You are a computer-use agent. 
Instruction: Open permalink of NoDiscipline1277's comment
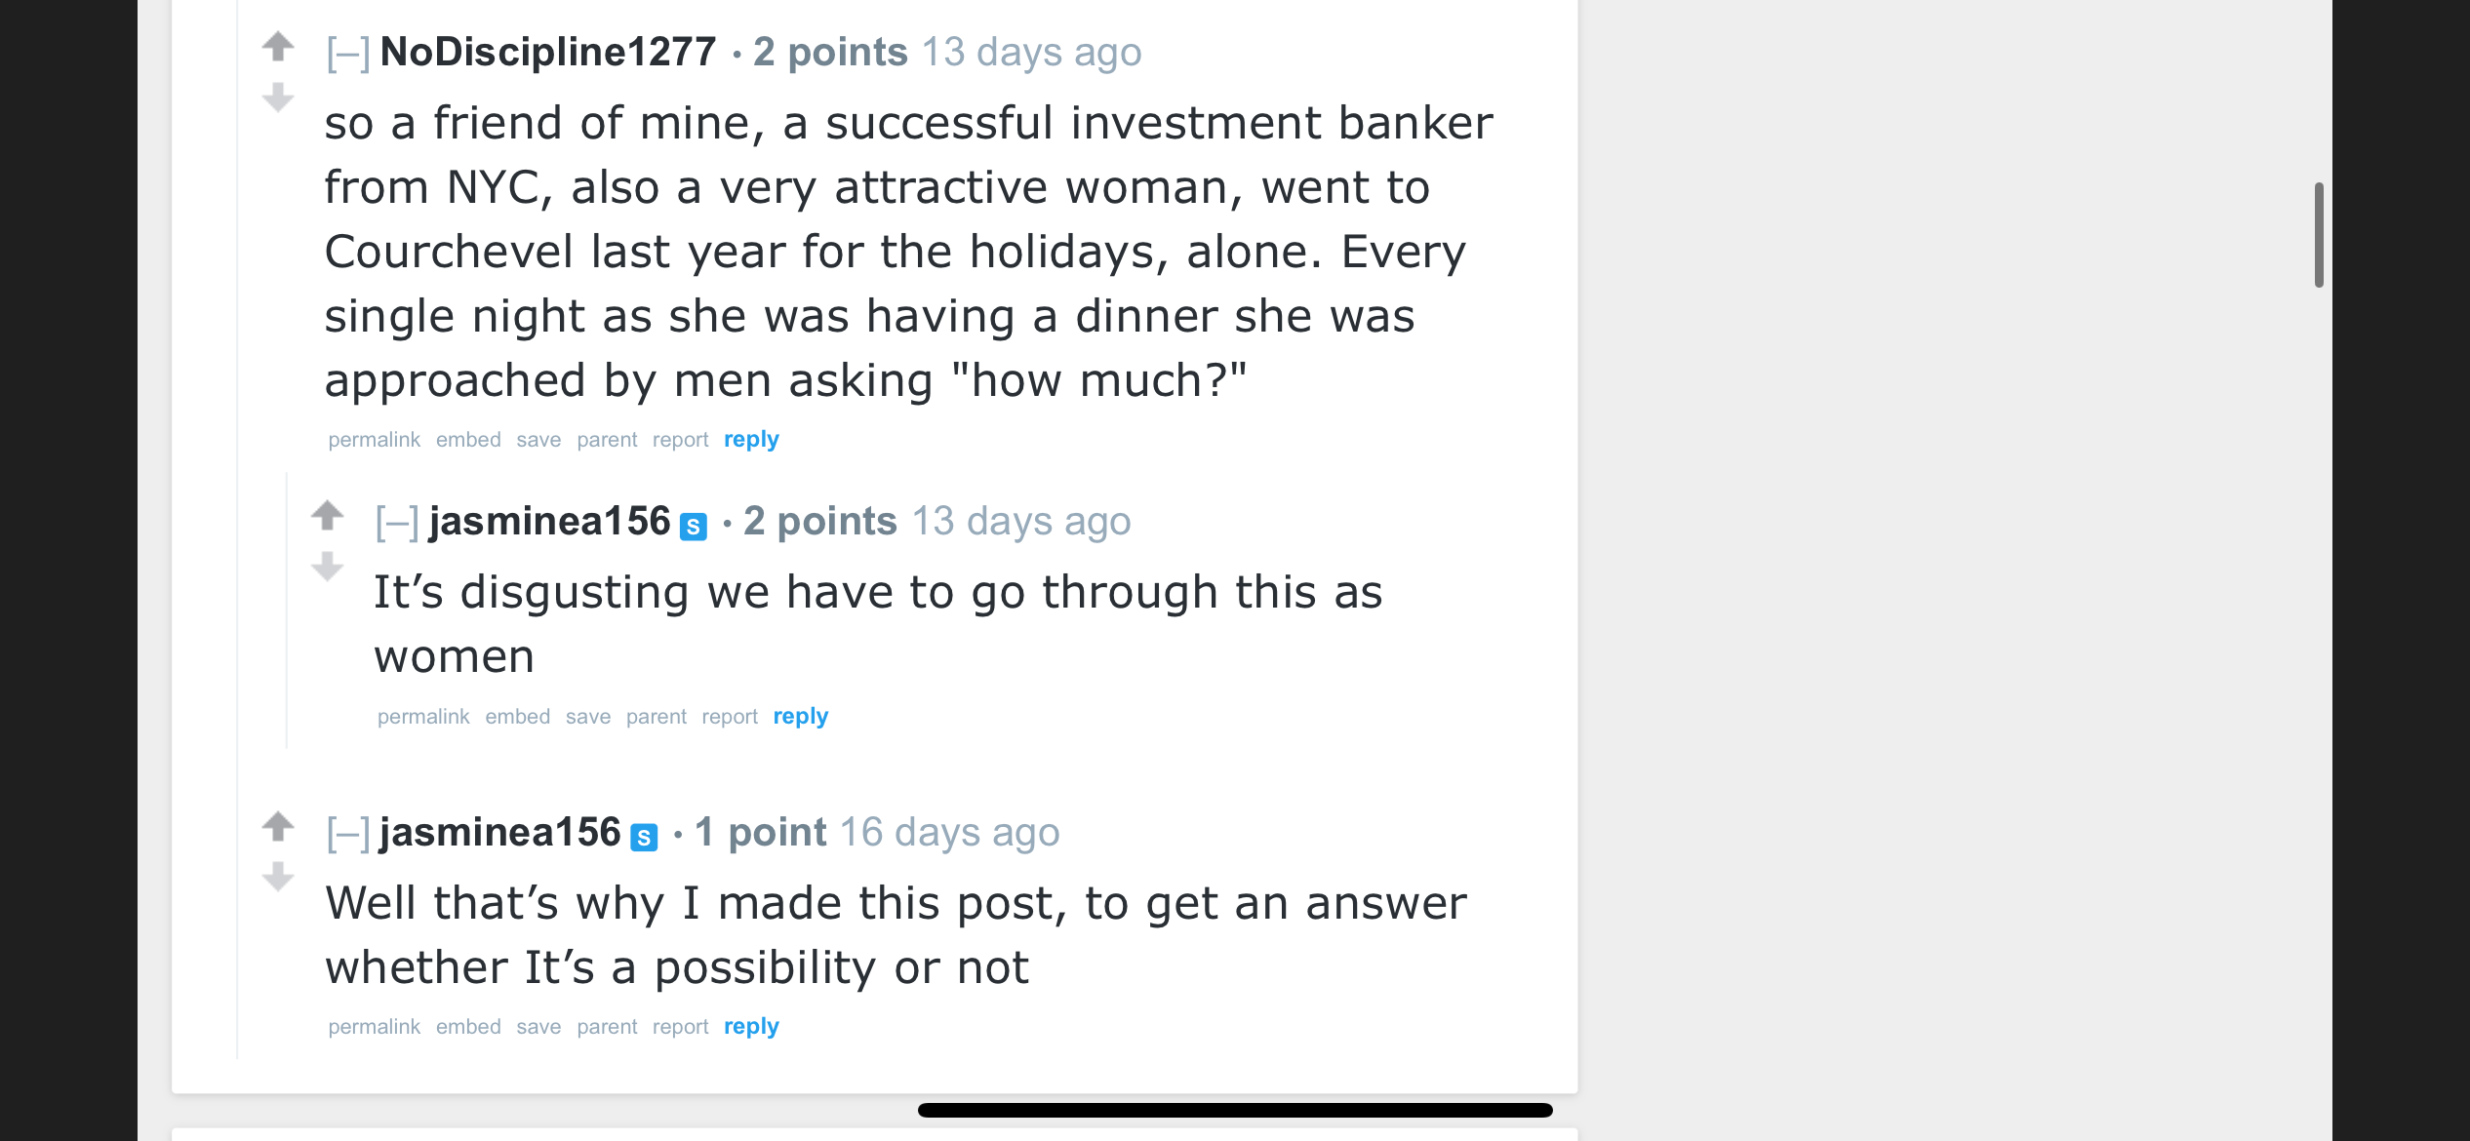click(374, 439)
